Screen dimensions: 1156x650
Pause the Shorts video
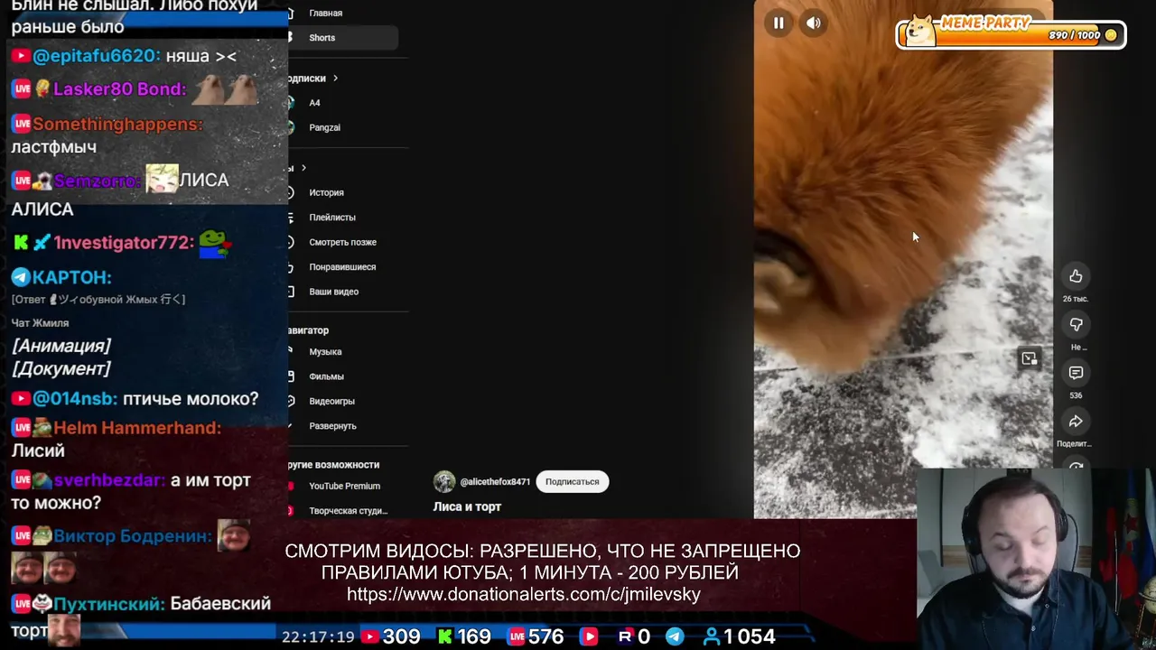(778, 23)
